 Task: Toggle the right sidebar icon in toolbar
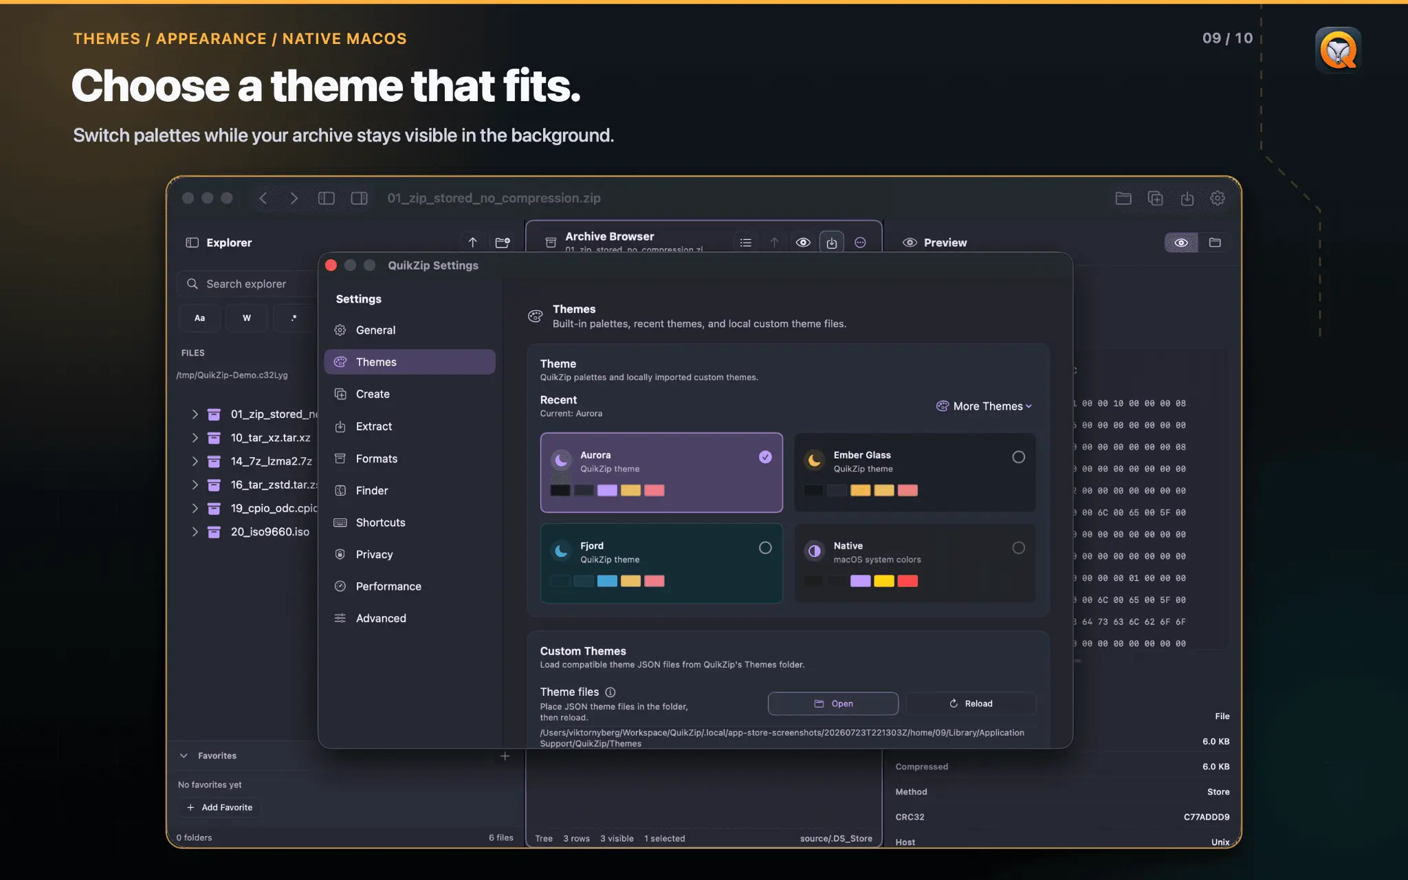point(360,198)
